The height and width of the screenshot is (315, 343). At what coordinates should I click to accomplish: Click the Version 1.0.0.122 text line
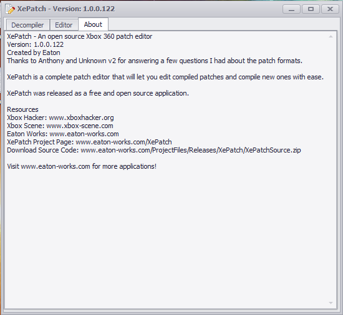35,44
